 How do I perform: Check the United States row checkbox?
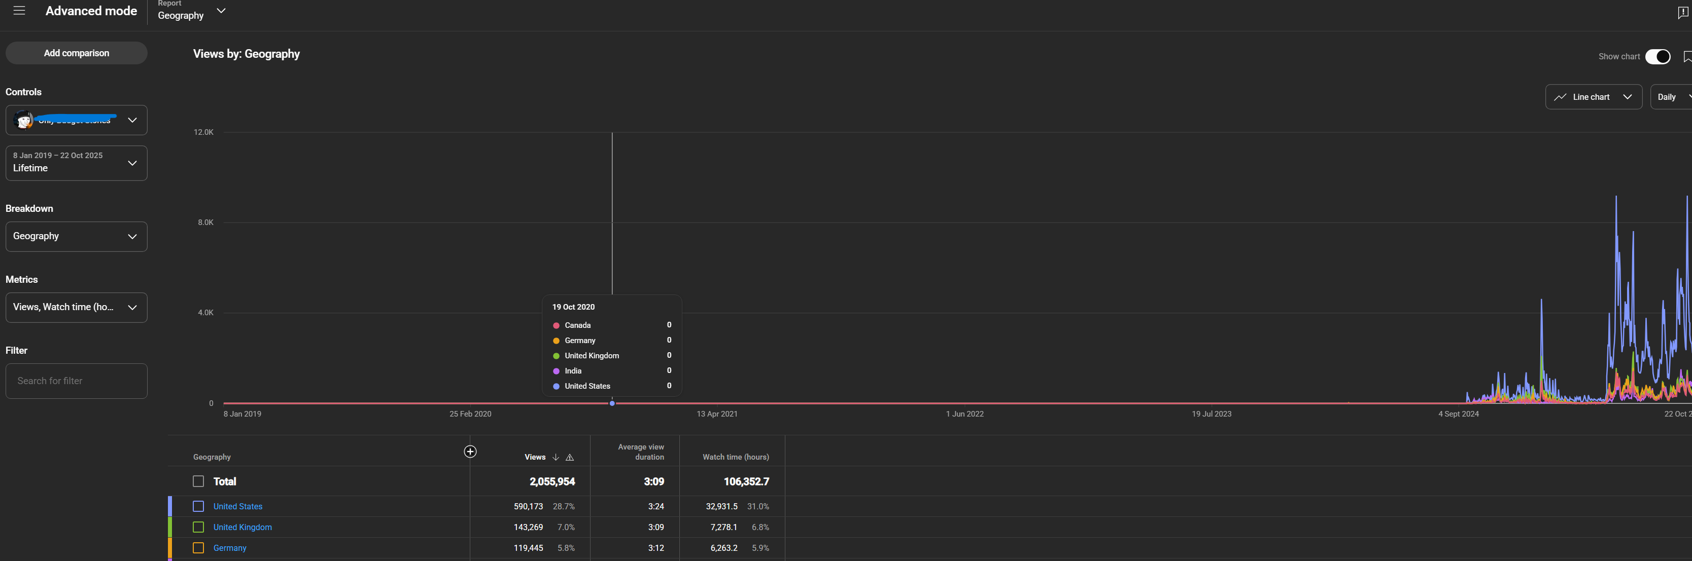pyautogui.click(x=198, y=507)
